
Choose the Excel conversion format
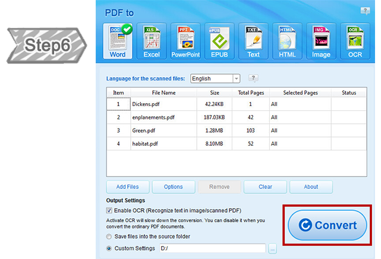point(152,41)
